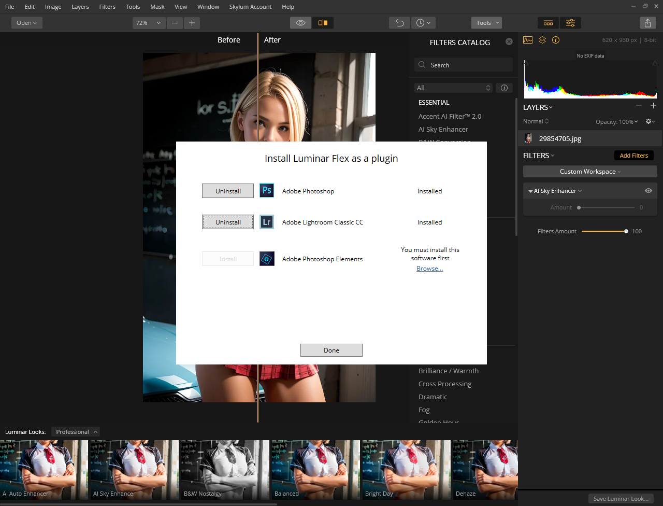Select Accent AI Filter 2.0
The height and width of the screenshot is (506, 663).
(x=450, y=116)
